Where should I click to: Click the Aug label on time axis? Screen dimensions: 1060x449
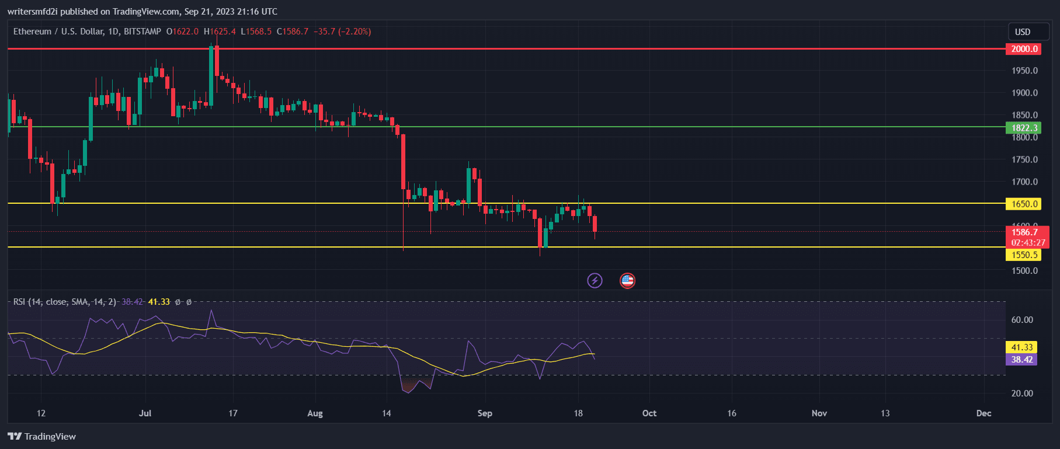(315, 413)
